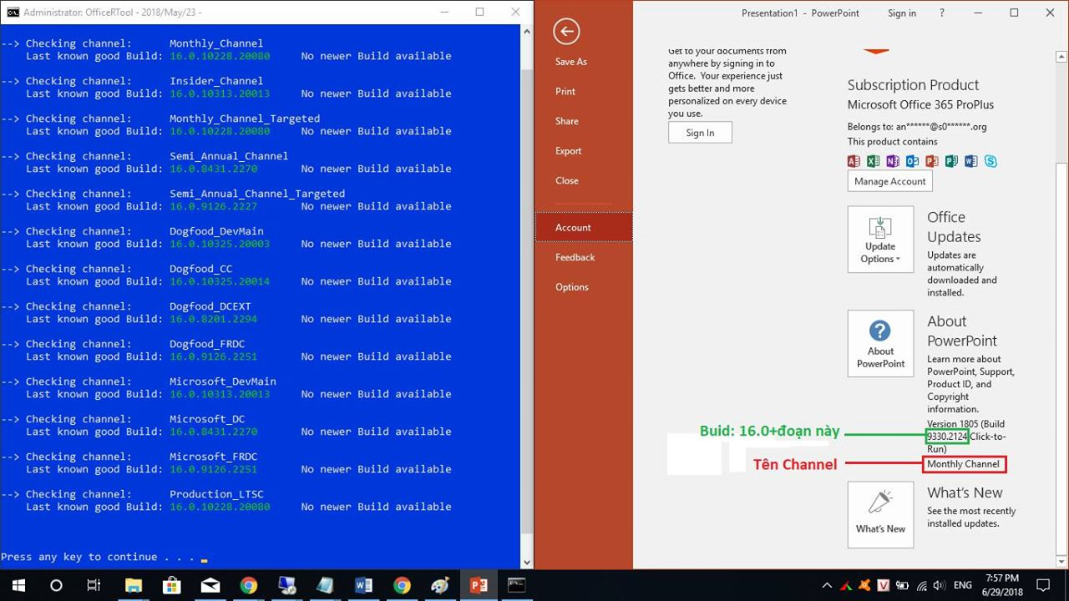This screenshot has height=601, width=1069.
Task: Open the Action Center notifications icon
Action: coord(1043,585)
